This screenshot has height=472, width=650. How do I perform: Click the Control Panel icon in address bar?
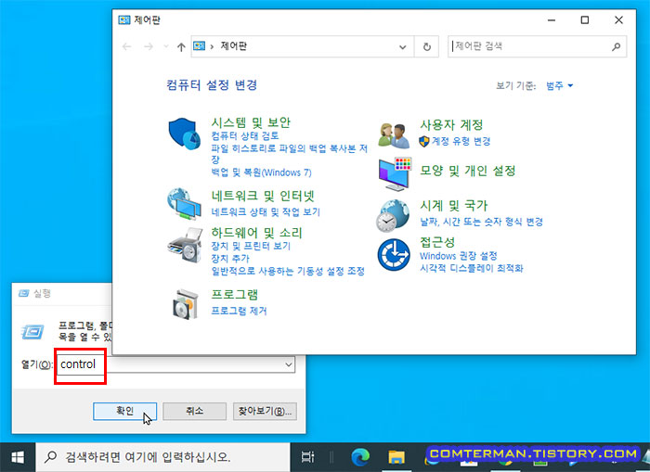click(200, 46)
